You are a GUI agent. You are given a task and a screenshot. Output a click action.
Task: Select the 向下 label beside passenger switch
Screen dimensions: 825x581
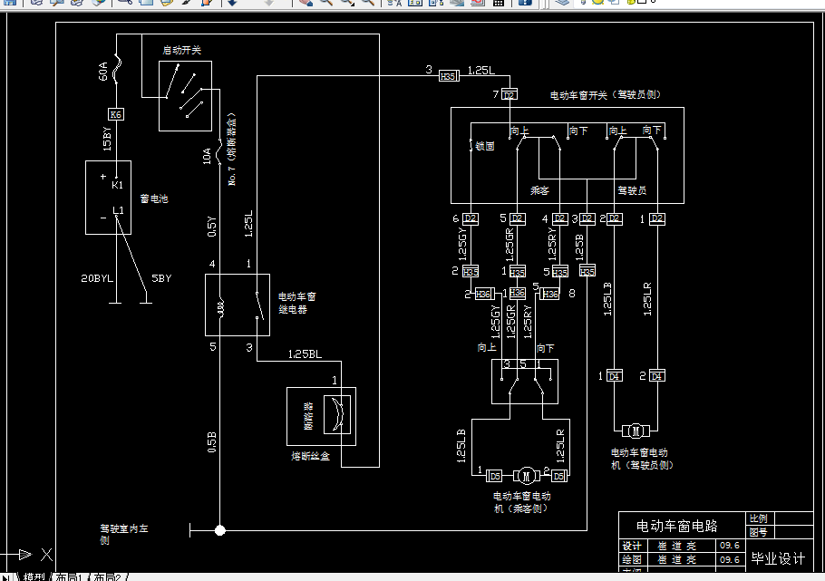pyautogui.click(x=545, y=348)
